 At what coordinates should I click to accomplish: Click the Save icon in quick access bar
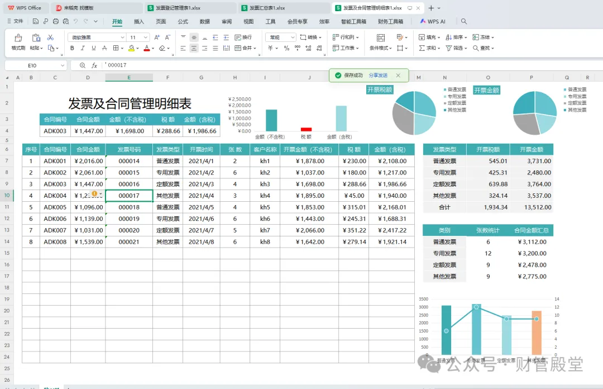click(x=35, y=21)
